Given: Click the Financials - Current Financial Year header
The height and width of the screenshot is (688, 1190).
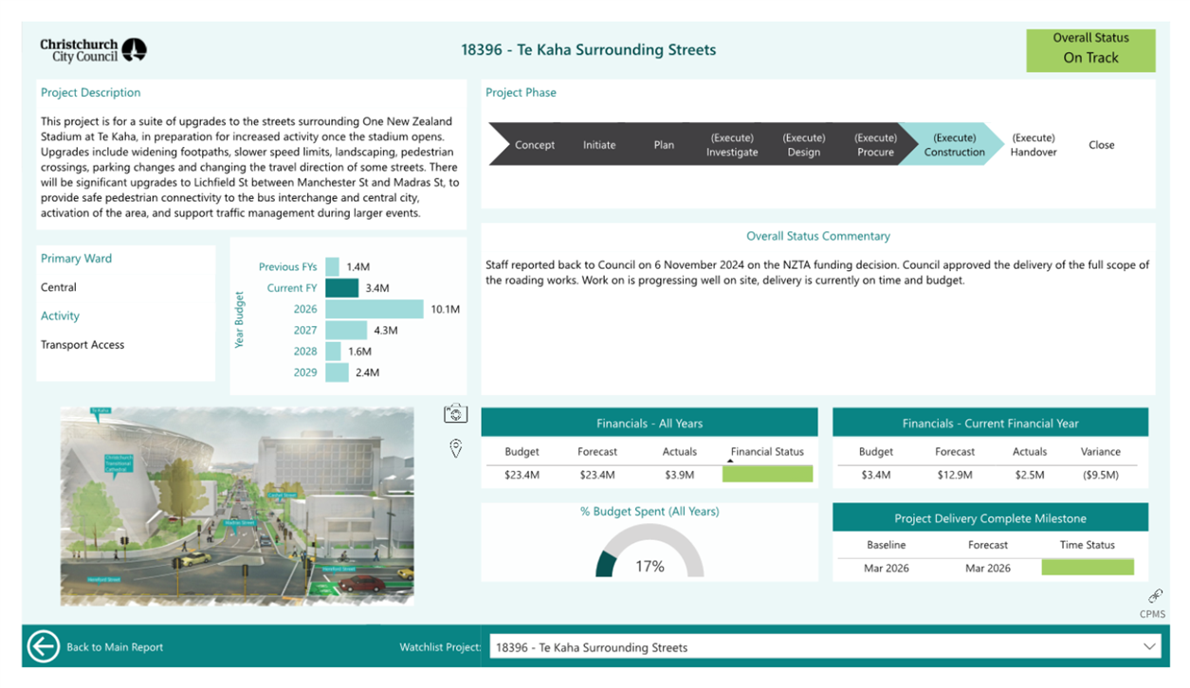Looking at the screenshot, I should [990, 423].
